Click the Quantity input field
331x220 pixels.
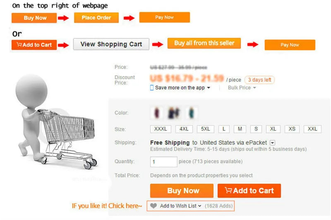coord(163,162)
